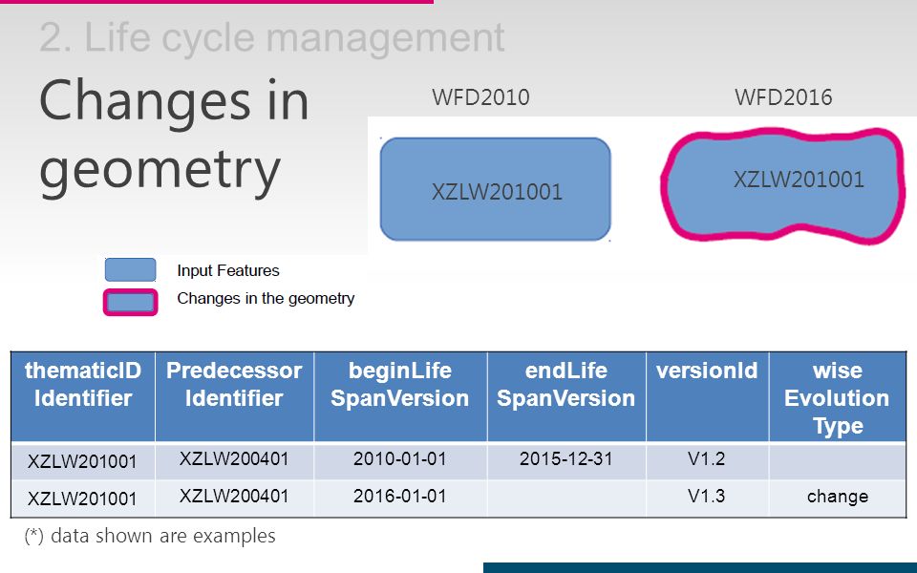Screen dimensions: 917x573
Task: Select the beginLife SpanVersion column header
Action: point(400,396)
